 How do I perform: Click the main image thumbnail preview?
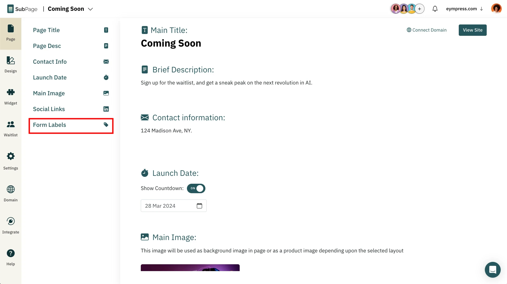190,267
